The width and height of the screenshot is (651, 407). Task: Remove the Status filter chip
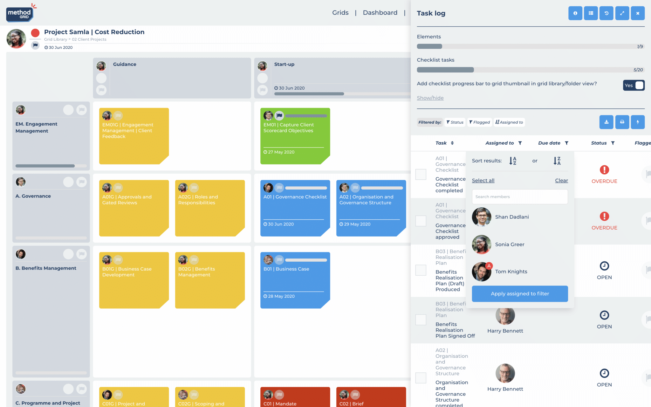[x=455, y=122]
